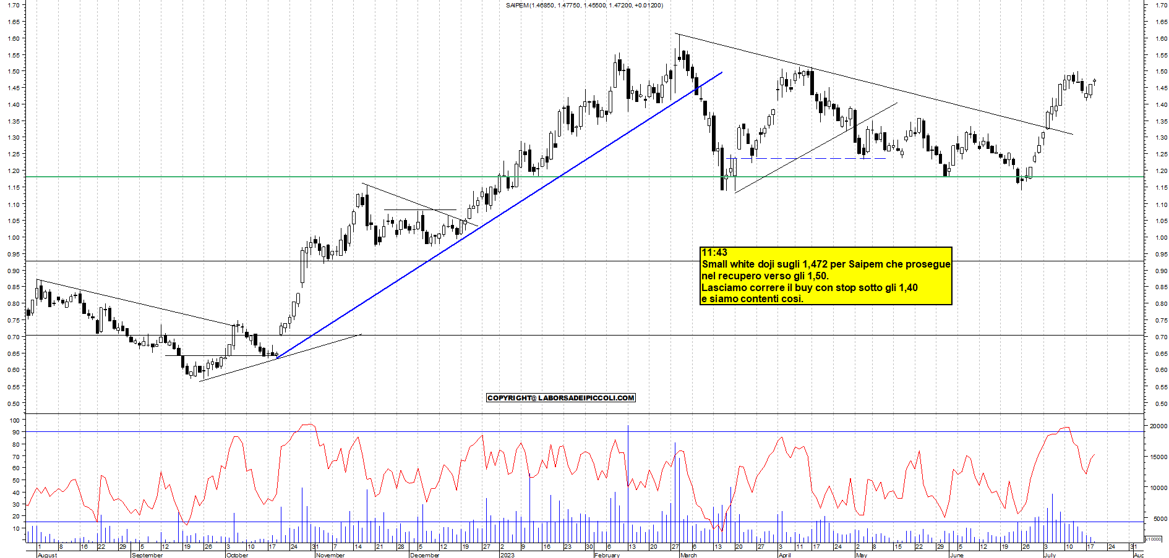The width and height of the screenshot is (1169, 558).
Task: Click the 1.00 label on the left price axis
Action: pyautogui.click(x=12, y=237)
